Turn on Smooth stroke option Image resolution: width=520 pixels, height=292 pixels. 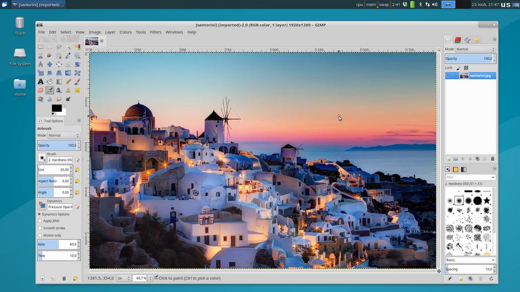coord(40,228)
